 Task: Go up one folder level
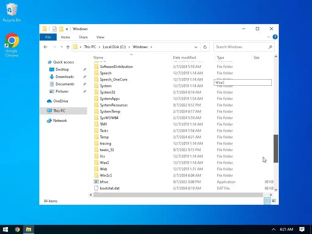[68, 47]
